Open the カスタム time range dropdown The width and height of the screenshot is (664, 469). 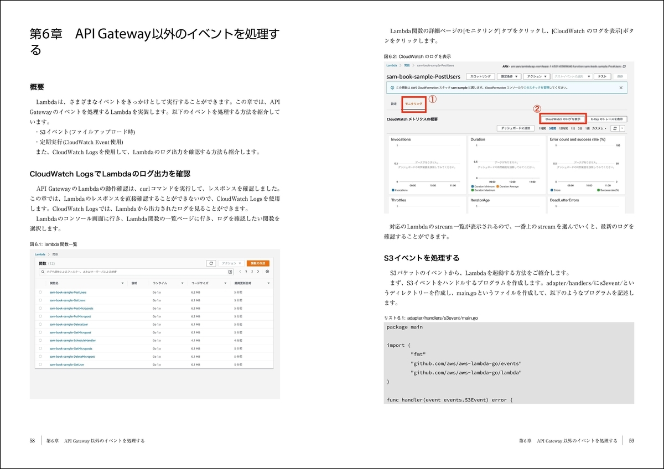[599, 128]
